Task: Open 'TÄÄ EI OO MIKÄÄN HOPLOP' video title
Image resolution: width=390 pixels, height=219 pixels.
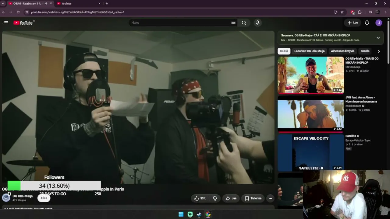Action: tap(362, 61)
